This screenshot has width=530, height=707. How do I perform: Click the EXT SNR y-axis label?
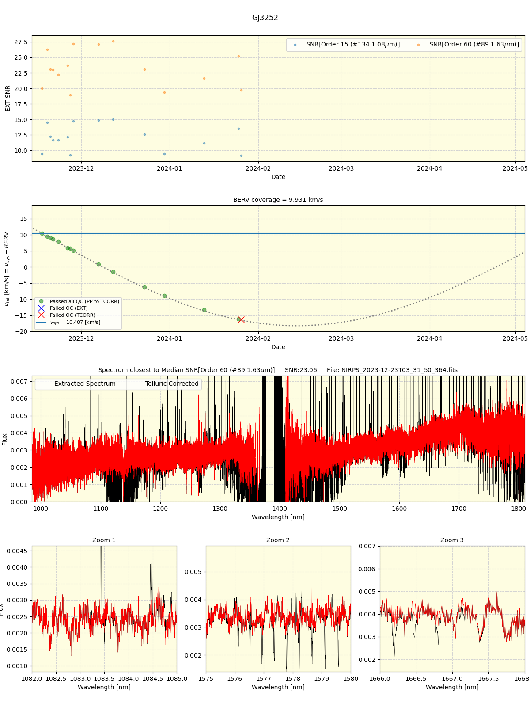(8, 99)
